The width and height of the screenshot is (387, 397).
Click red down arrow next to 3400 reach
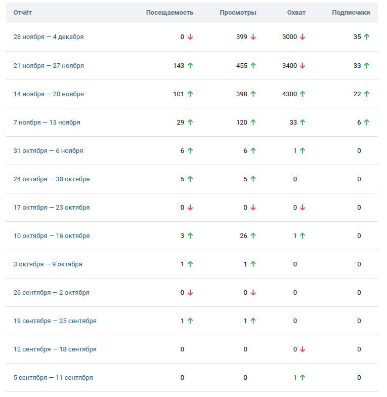(x=303, y=65)
